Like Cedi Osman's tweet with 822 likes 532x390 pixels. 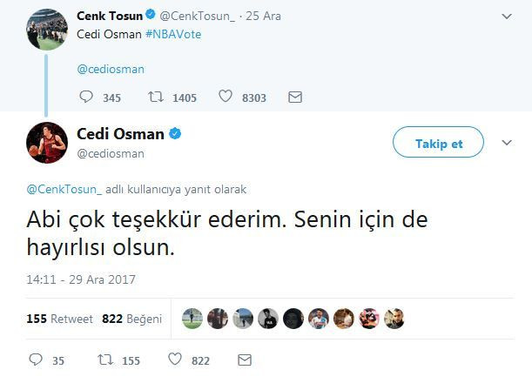tap(174, 360)
